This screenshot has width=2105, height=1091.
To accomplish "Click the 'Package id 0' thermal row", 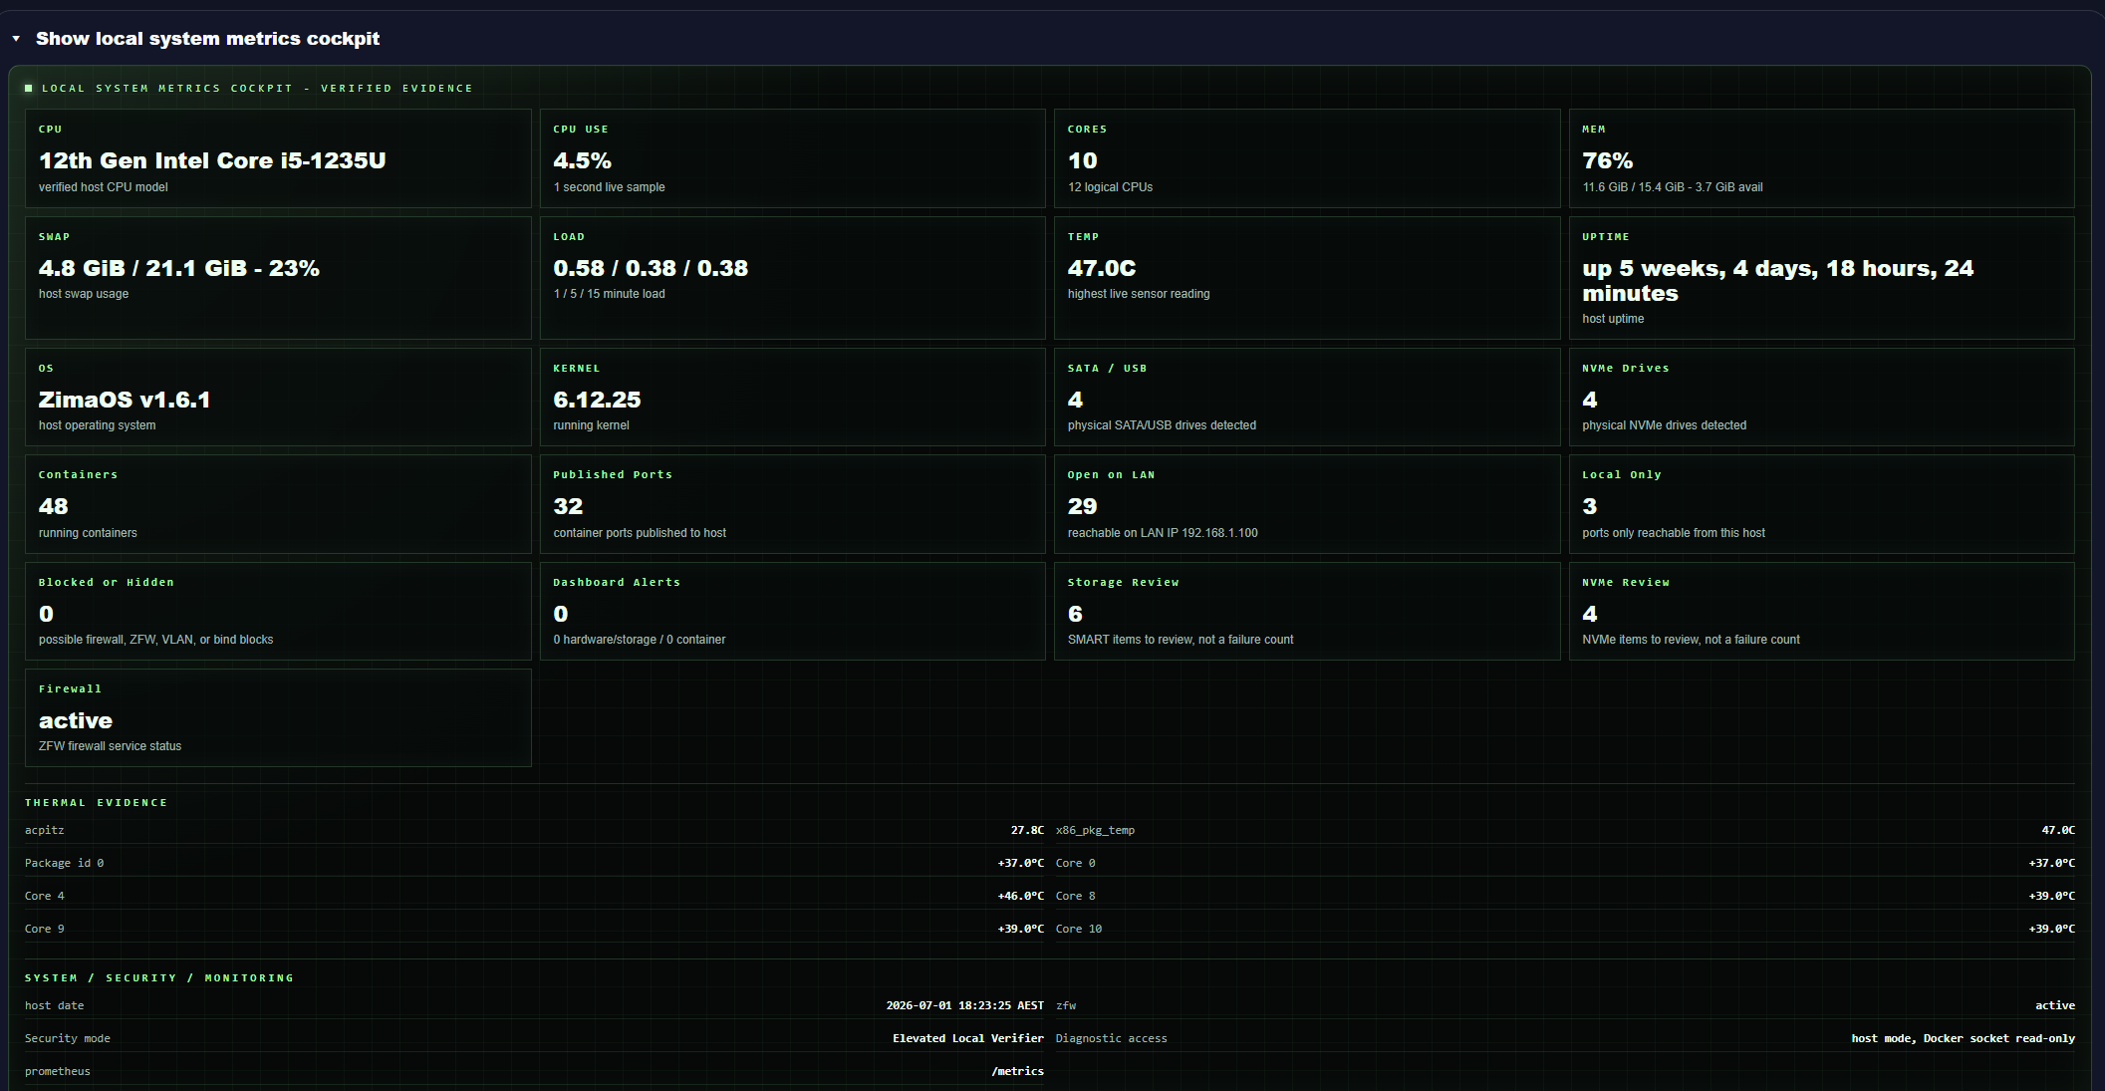I will (534, 863).
